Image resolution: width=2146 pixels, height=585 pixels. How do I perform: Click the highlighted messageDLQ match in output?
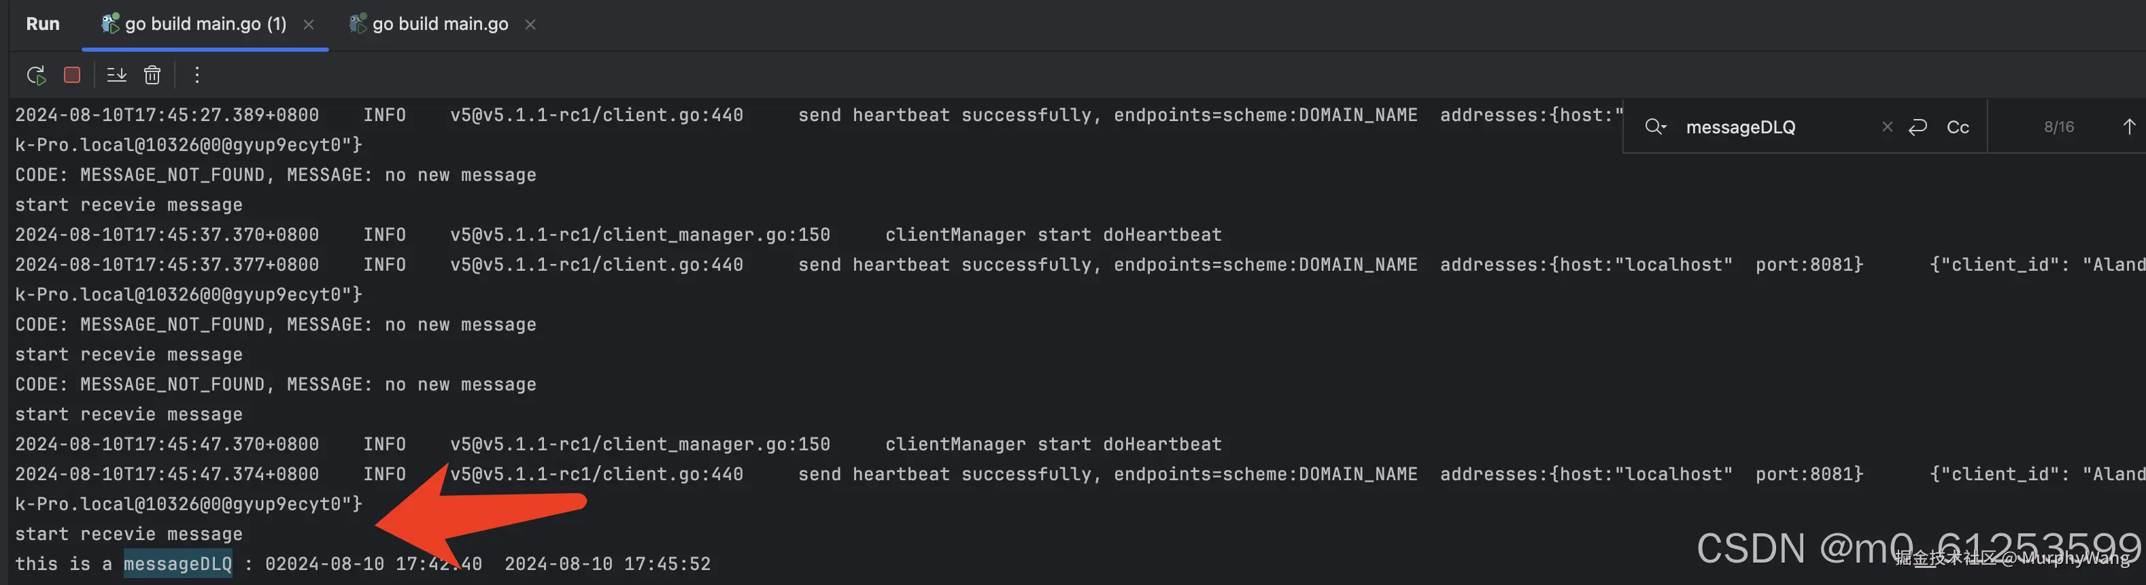tap(178, 564)
